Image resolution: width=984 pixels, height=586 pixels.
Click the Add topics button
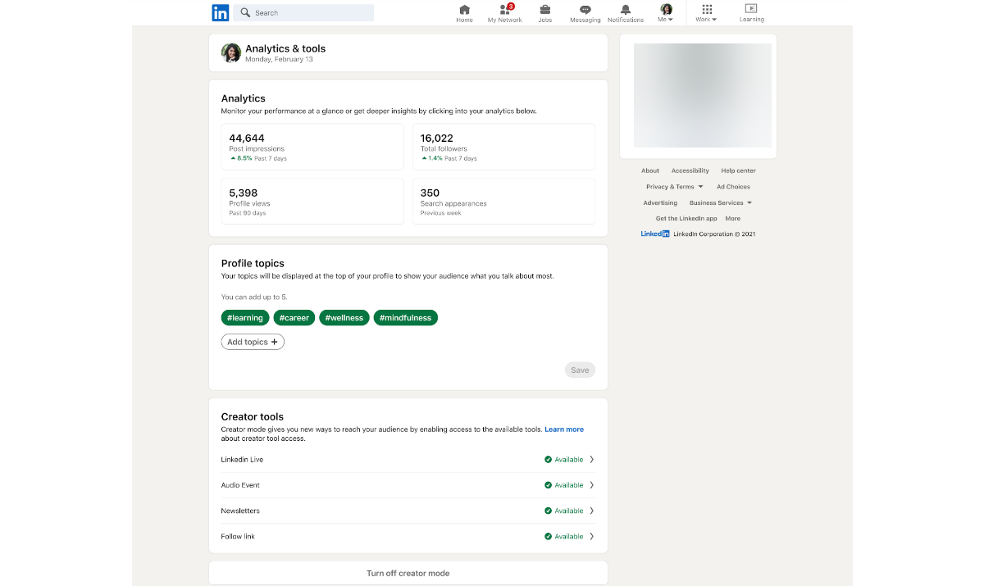pos(252,341)
